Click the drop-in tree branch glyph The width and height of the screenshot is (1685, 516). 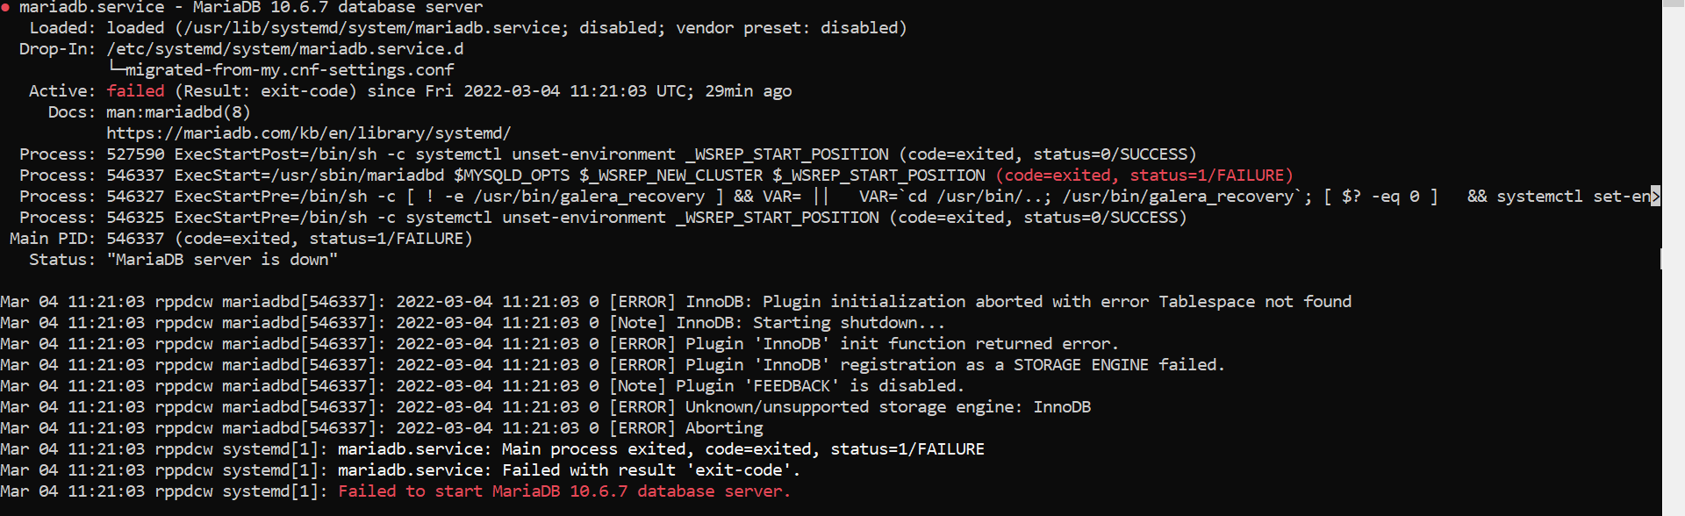coord(116,68)
